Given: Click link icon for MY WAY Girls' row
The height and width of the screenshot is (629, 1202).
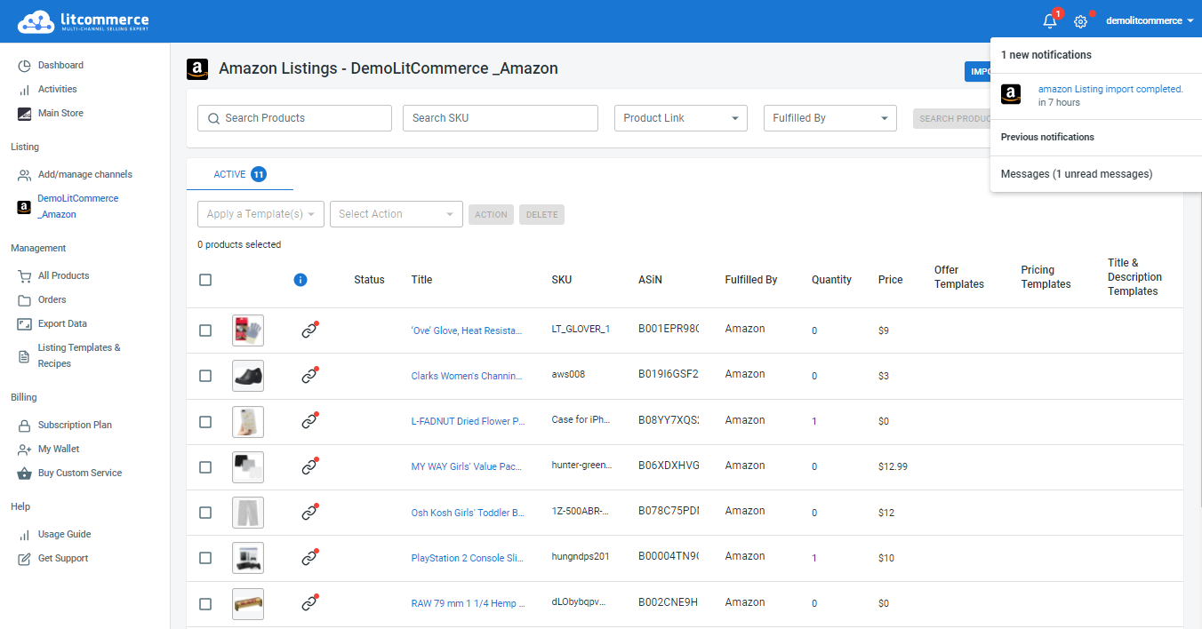Looking at the screenshot, I should coord(309,466).
